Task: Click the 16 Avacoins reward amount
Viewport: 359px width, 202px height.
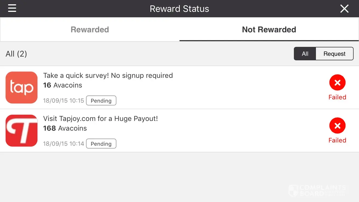Action: pyautogui.click(x=63, y=85)
